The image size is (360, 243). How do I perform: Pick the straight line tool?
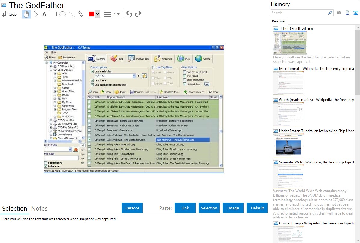[x=72, y=14]
